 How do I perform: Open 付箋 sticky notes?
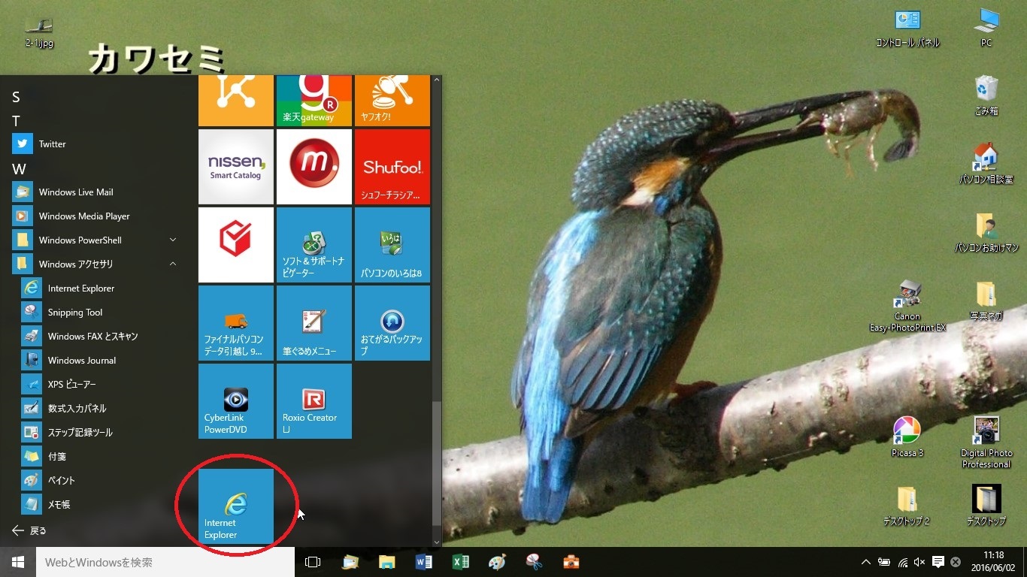99,456
